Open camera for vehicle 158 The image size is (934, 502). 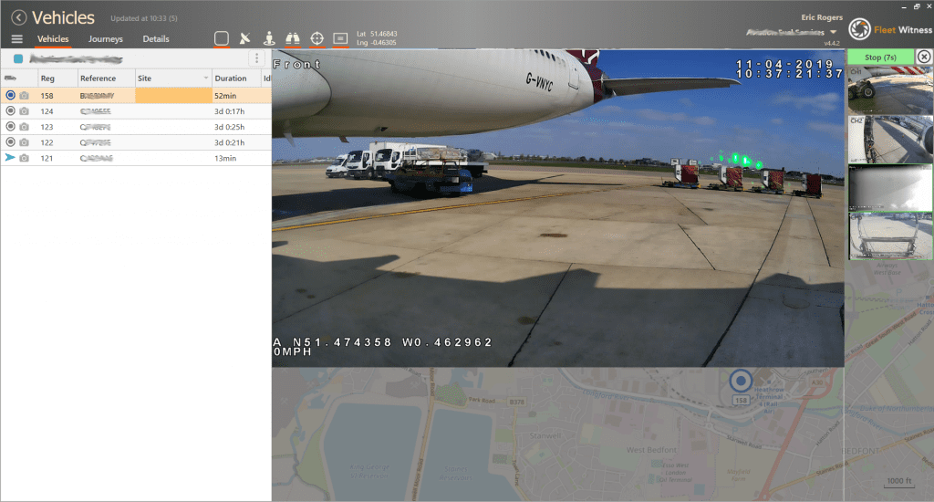pyautogui.click(x=24, y=96)
